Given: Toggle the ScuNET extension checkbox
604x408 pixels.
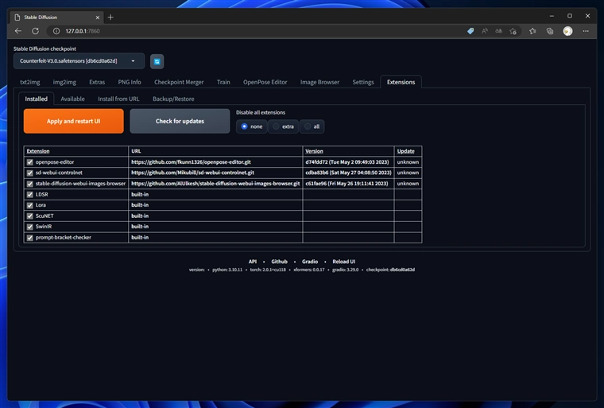Looking at the screenshot, I should click(x=29, y=216).
